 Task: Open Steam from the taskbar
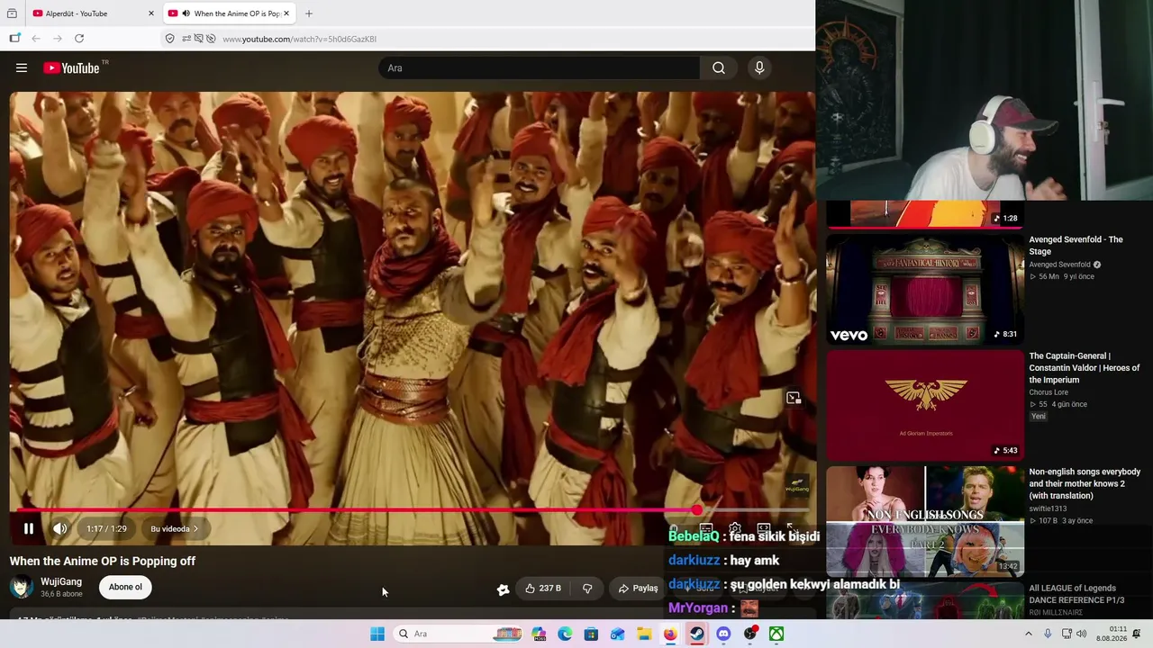pos(696,634)
